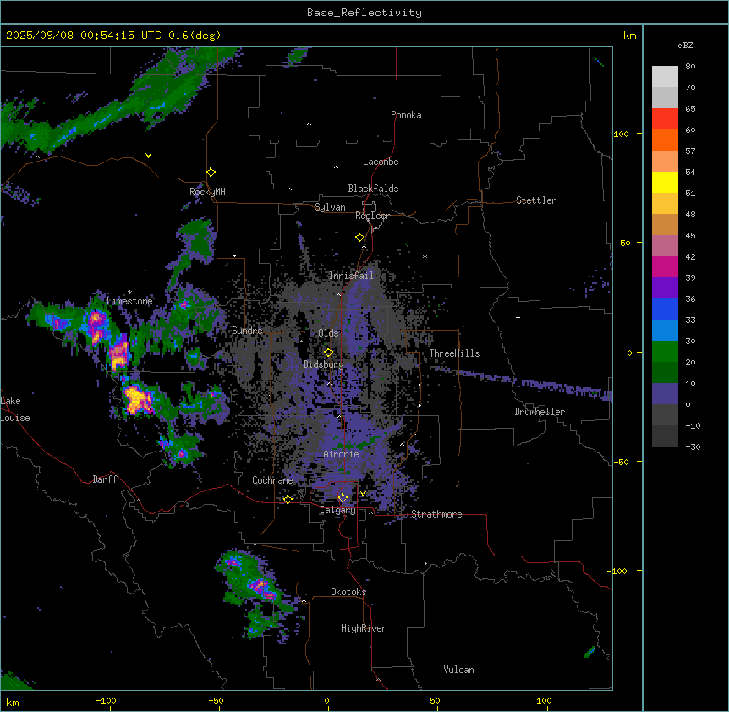
Task: Click the yellow marker above Calgary label
Action: pyautogui.click(x=343, y=498)
